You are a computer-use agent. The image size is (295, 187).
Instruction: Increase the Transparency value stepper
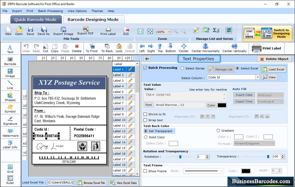[x=282, y=155]
